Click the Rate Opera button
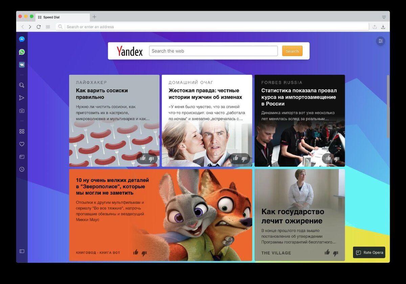The width and height of the screenshot is (406, 284). (x=369, y=252)
